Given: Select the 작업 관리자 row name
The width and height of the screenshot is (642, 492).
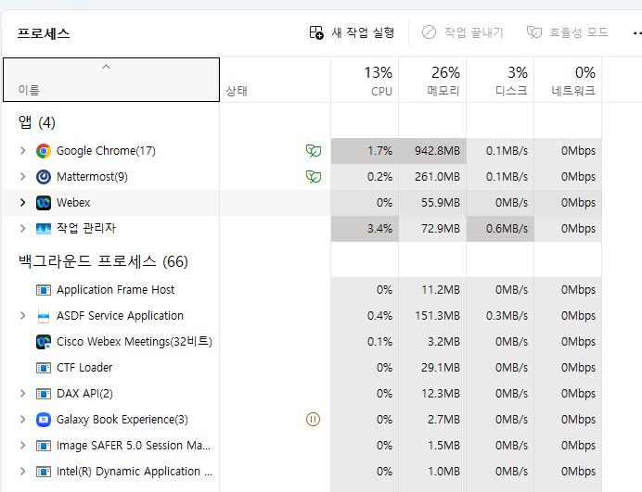Looking at the screenshot, I should [x=86, y=228].
